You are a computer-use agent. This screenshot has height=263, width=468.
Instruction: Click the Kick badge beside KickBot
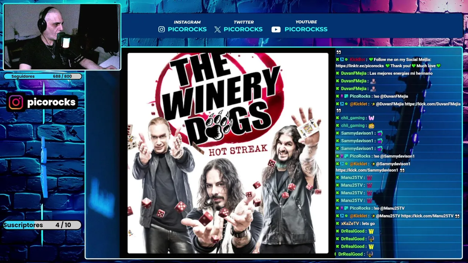337,60
